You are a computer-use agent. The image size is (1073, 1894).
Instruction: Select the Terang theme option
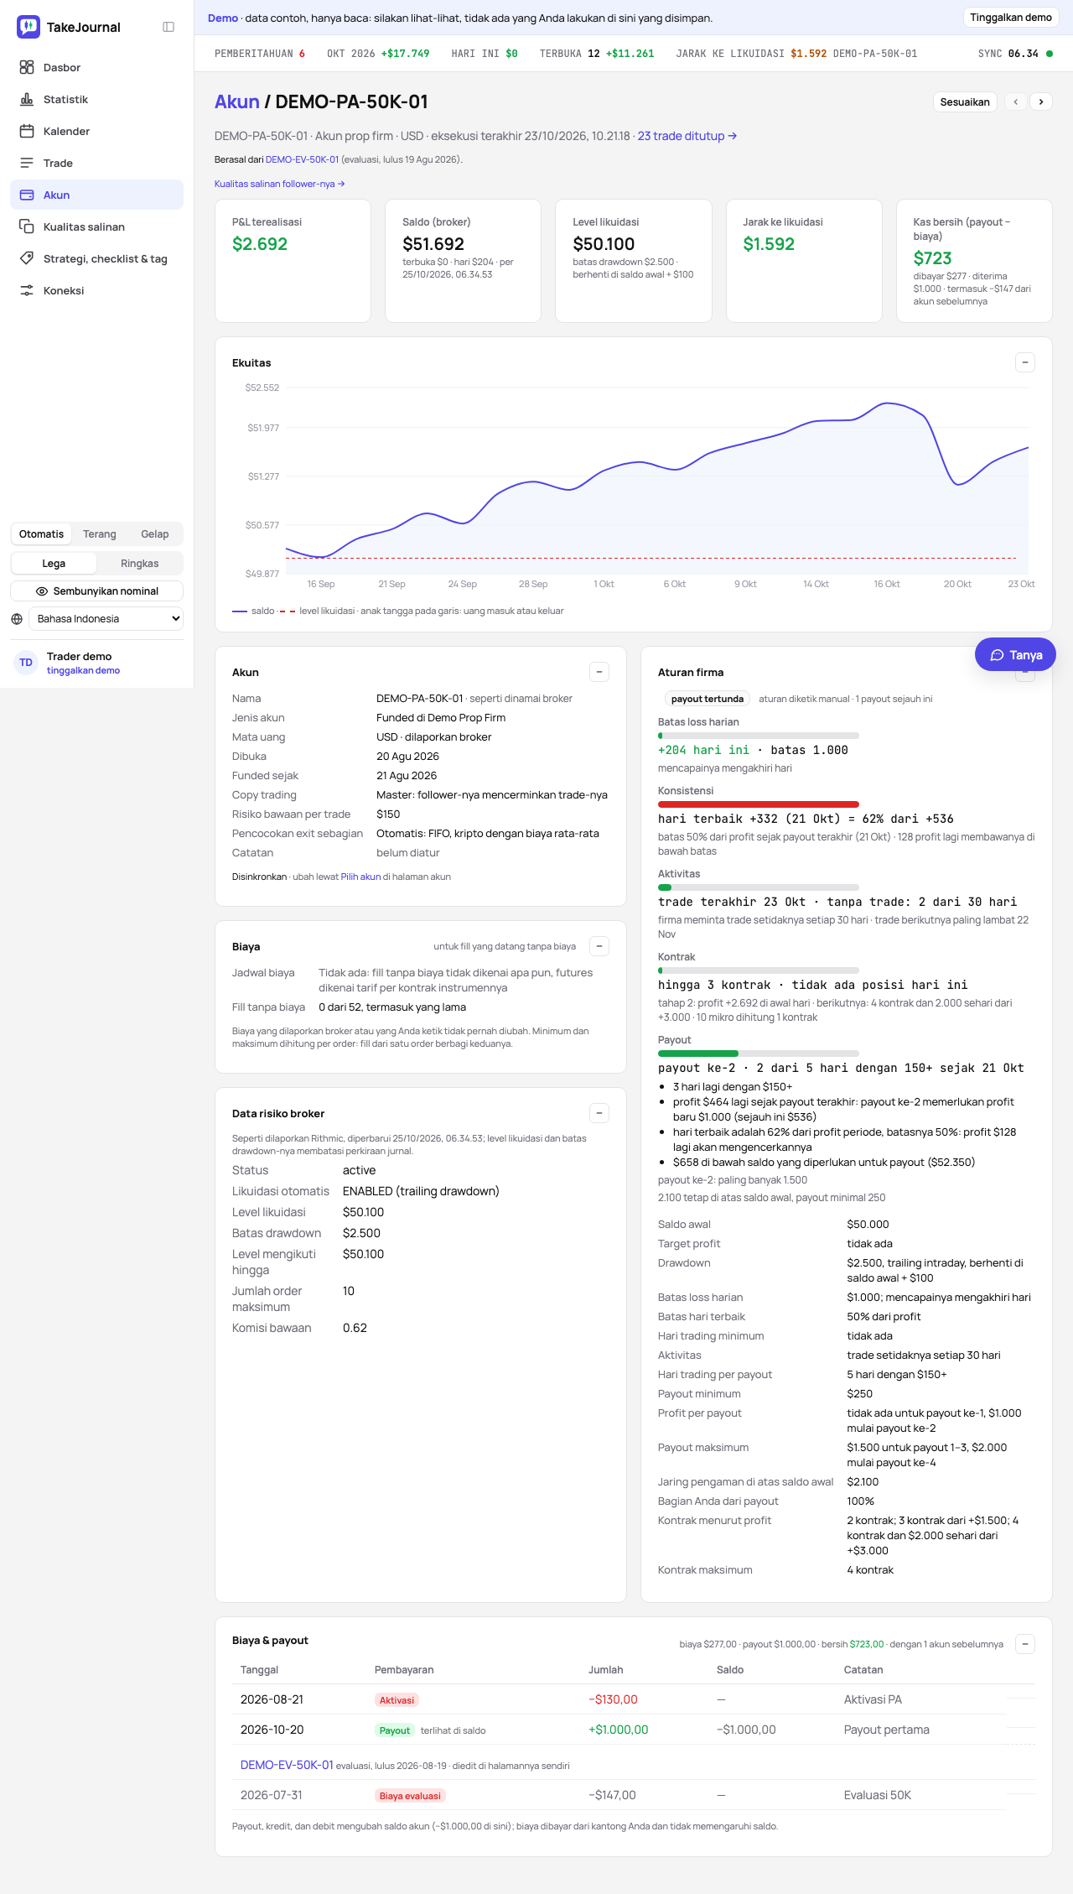click(99, 534)
